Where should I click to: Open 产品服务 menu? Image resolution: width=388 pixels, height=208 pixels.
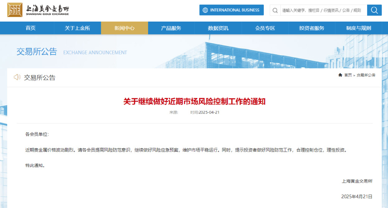171,28
